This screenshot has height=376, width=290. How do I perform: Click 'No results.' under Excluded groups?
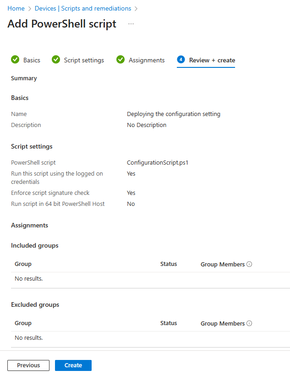coord(29,337)
